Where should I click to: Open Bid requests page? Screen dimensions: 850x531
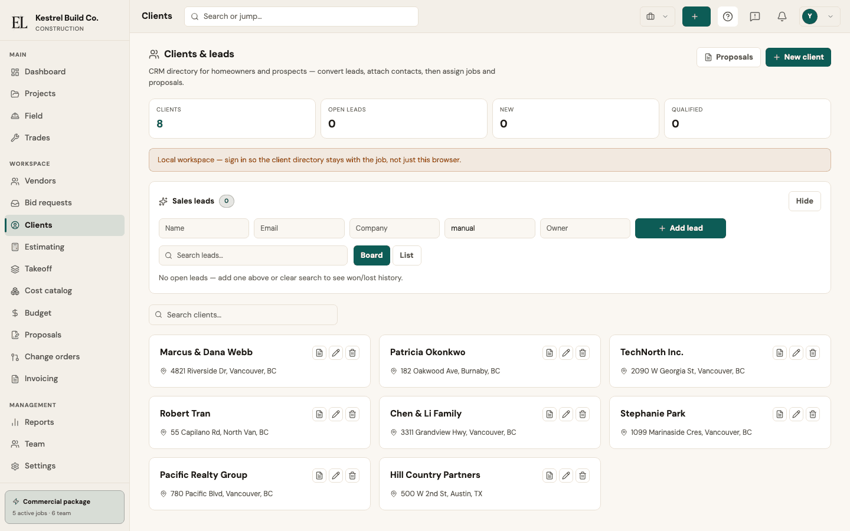click(x=65, y=203)
